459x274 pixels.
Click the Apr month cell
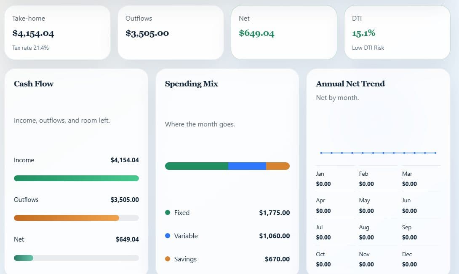pyautogui.click(x=335, y=206)
